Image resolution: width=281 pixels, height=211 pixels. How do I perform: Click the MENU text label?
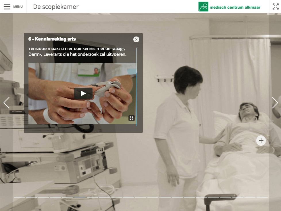[x=18, y=7]
